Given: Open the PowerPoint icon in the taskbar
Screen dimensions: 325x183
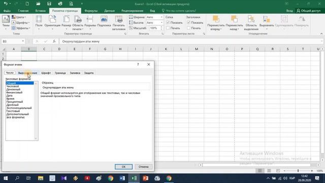Looking at the screenshot, I should click(x=146, y=178).
